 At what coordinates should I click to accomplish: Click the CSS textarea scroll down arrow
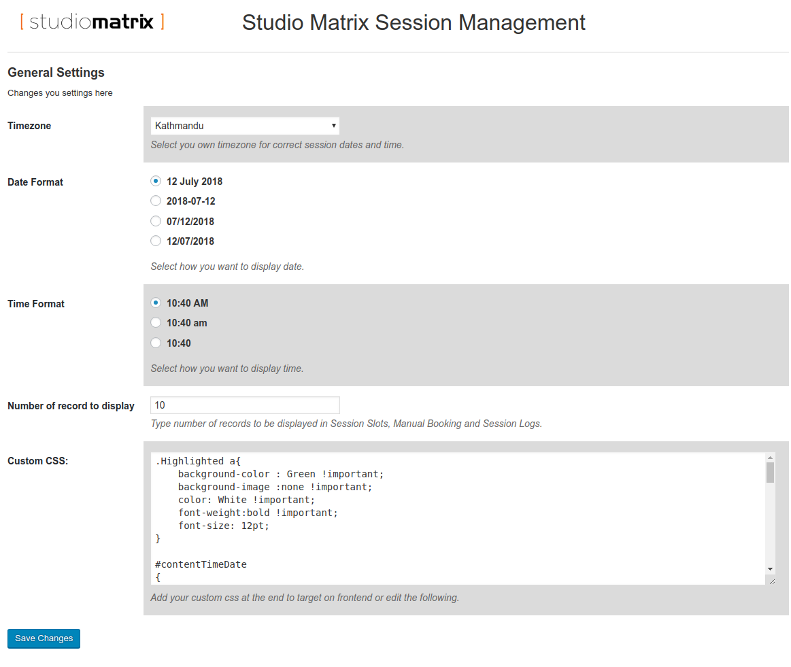point(771,569)
